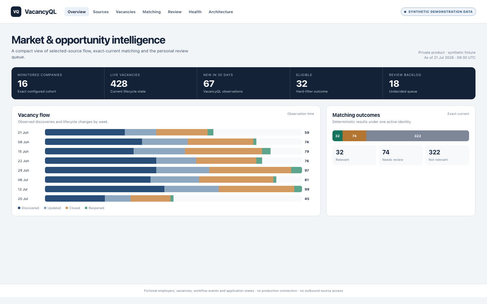Click the Discovered legend swatch
487x304 pixels.
19,208
